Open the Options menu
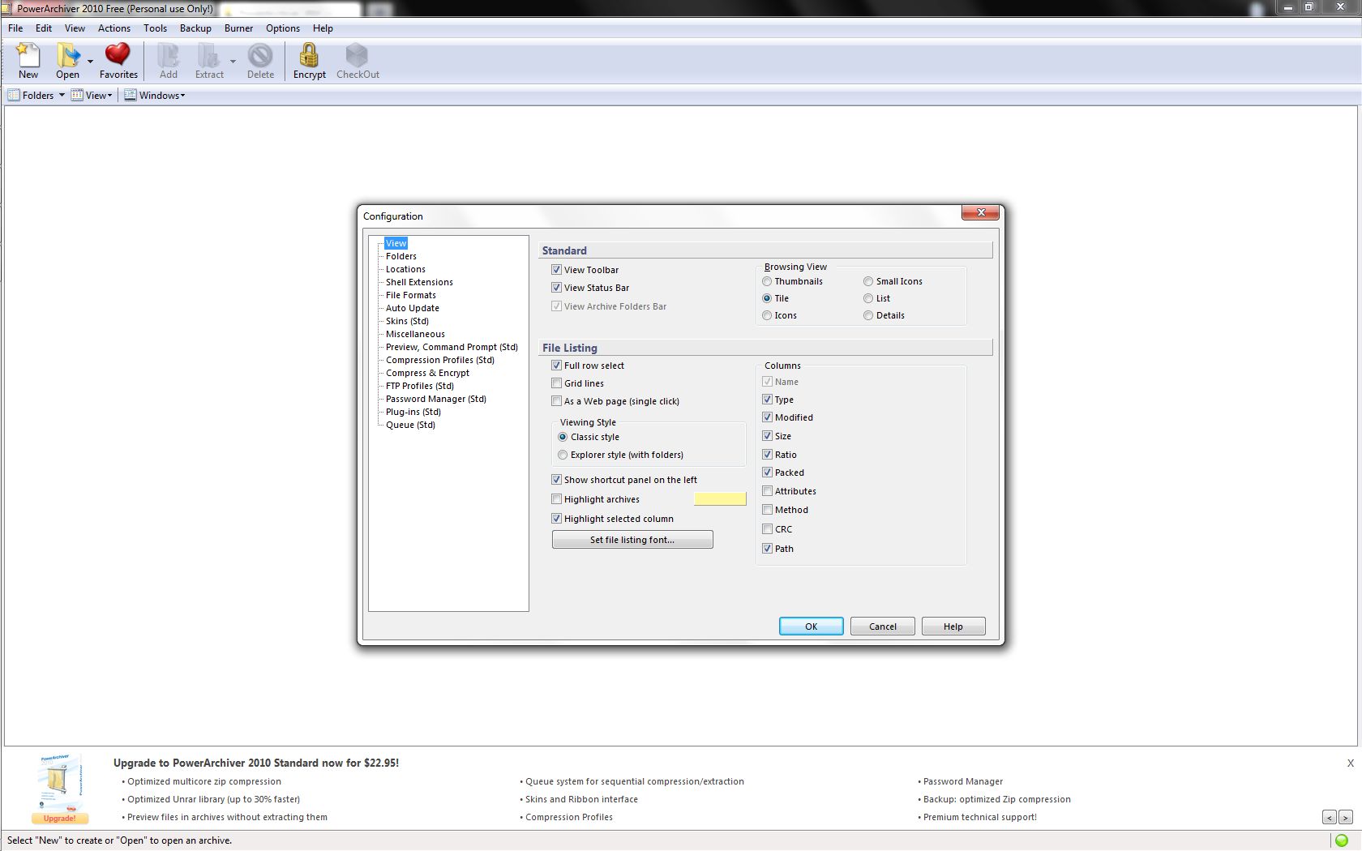The width and height of the screenshot is (1362, 851). (283, 28)
